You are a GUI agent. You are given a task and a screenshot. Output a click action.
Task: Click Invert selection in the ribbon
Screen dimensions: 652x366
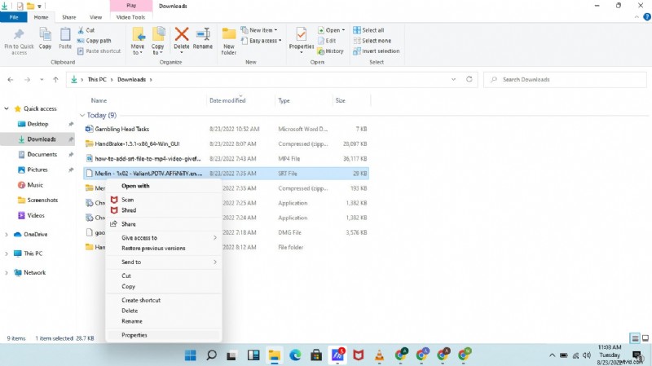click(376, 51)
